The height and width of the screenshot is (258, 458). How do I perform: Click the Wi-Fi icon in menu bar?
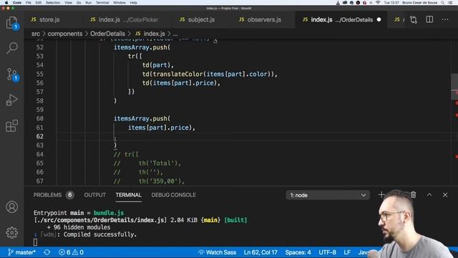tap(378, 2)
